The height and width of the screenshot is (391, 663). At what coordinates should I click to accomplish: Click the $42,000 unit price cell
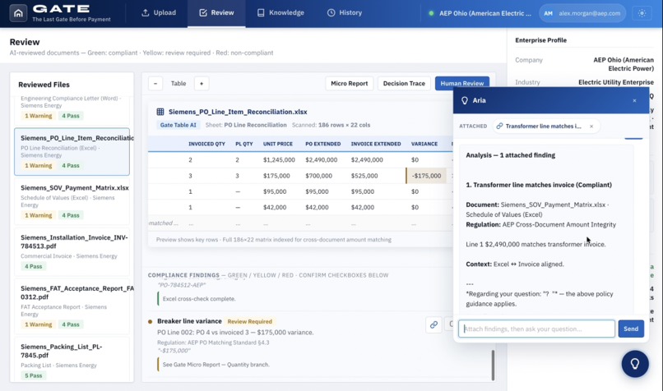(275, 207)
